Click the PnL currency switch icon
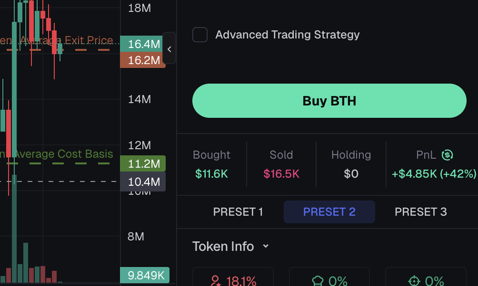Viewport: 478px width, 286px height. click(x=447, y=155)
